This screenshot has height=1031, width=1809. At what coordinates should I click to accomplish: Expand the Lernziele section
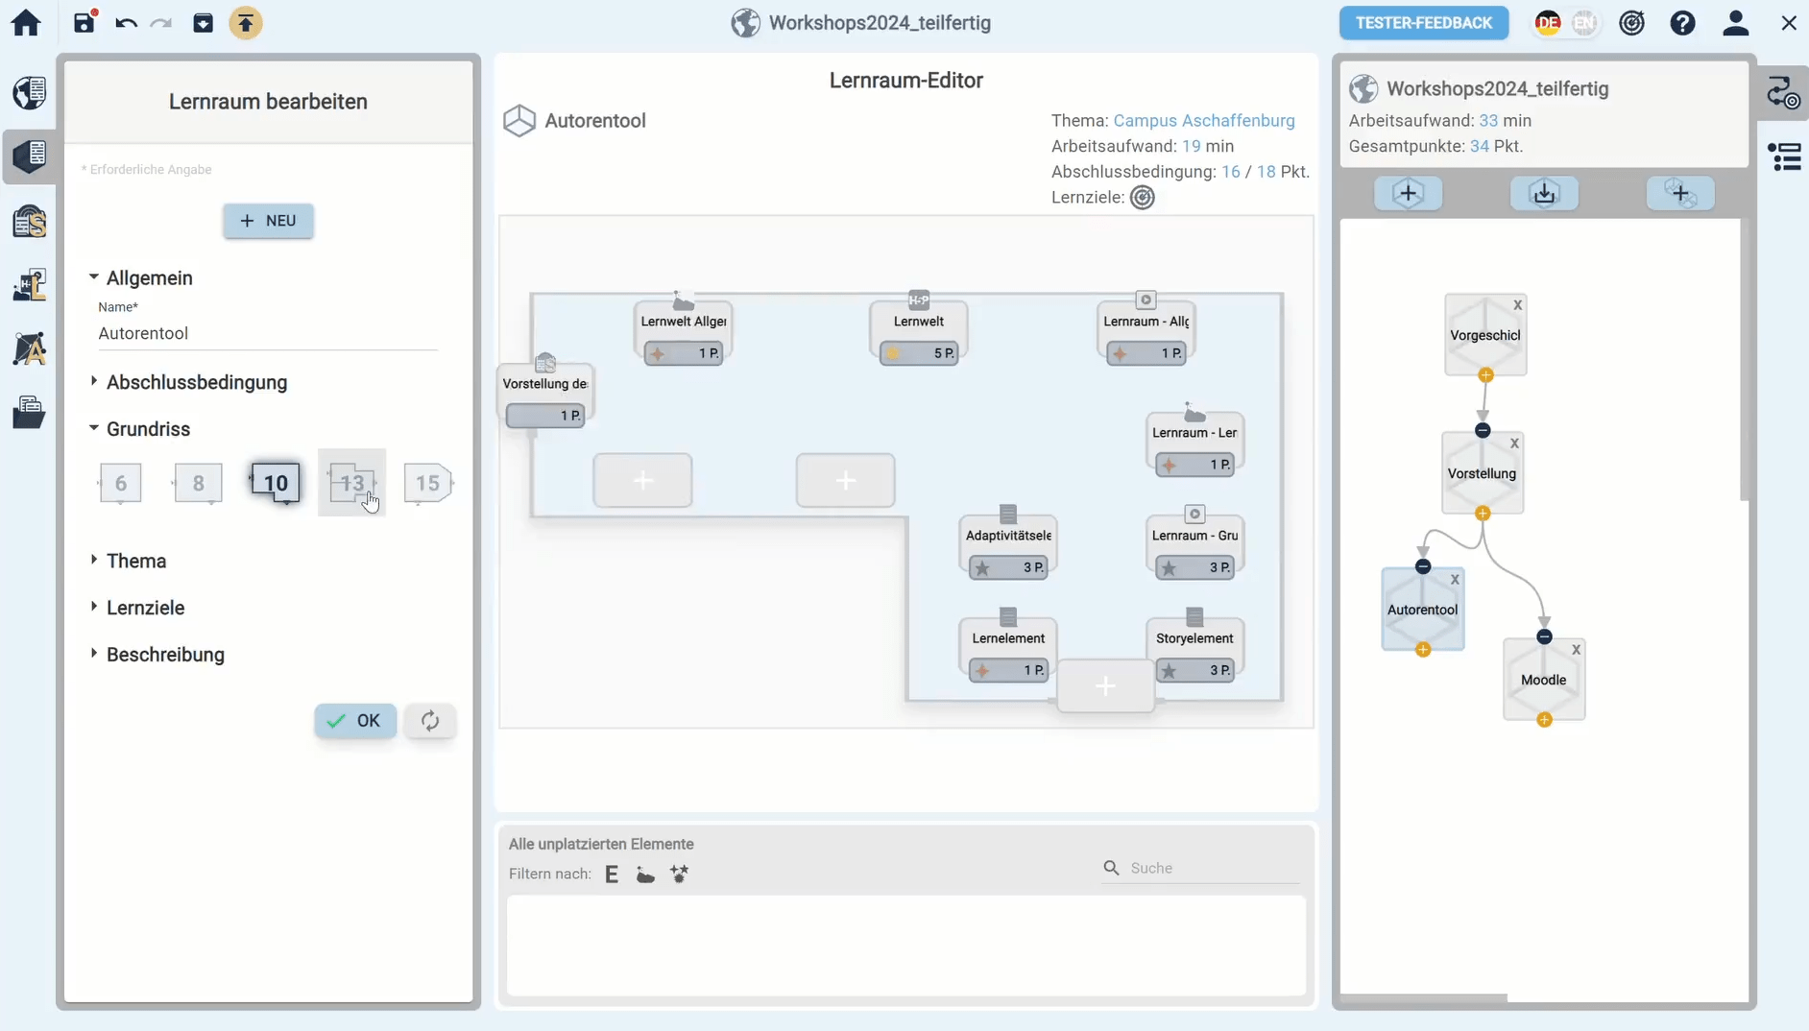click(136, 608)
